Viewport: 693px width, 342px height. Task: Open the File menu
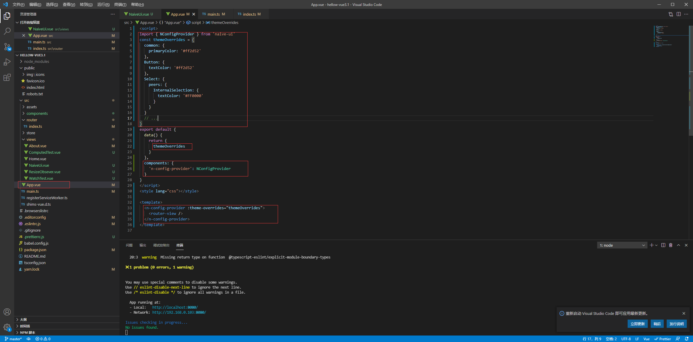(18, 4)
